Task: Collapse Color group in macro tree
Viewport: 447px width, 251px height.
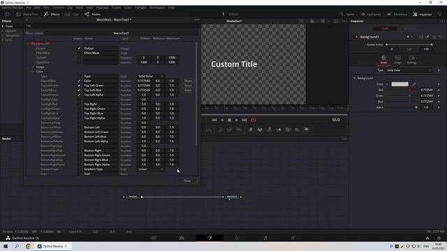Action: 33,71
